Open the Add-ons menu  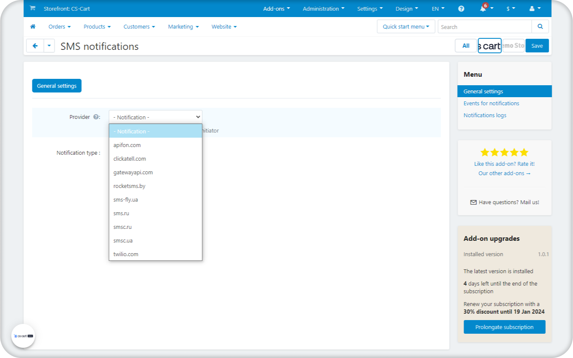click(277, 9)
